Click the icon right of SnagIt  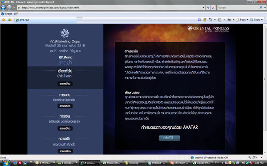16,14
